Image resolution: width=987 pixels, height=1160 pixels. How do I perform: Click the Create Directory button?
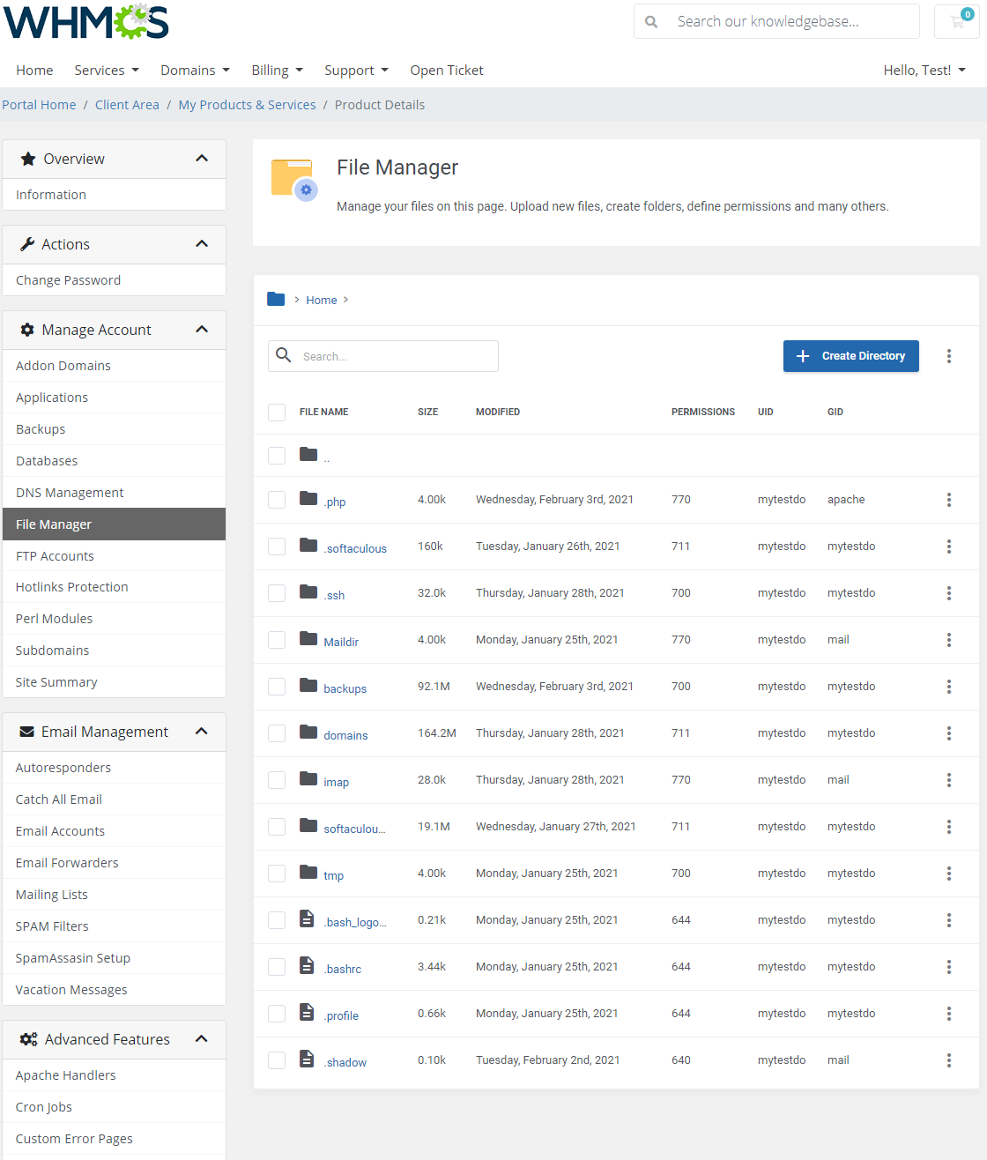851,356
